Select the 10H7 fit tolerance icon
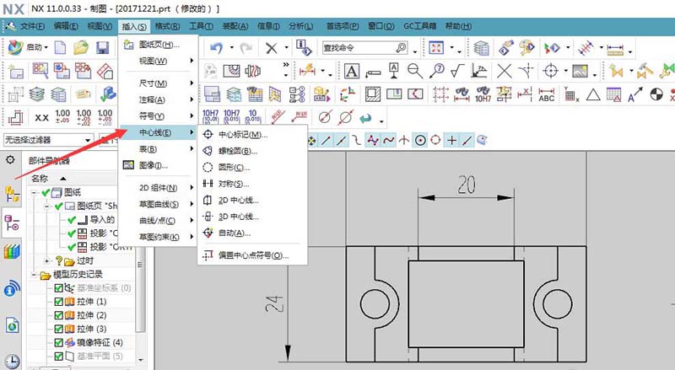The width and height of the screenshot is (675, 370). coord(483,94)
